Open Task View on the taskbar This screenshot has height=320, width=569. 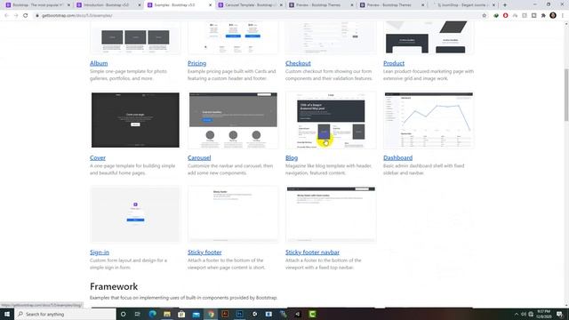(x=138, y=314)
